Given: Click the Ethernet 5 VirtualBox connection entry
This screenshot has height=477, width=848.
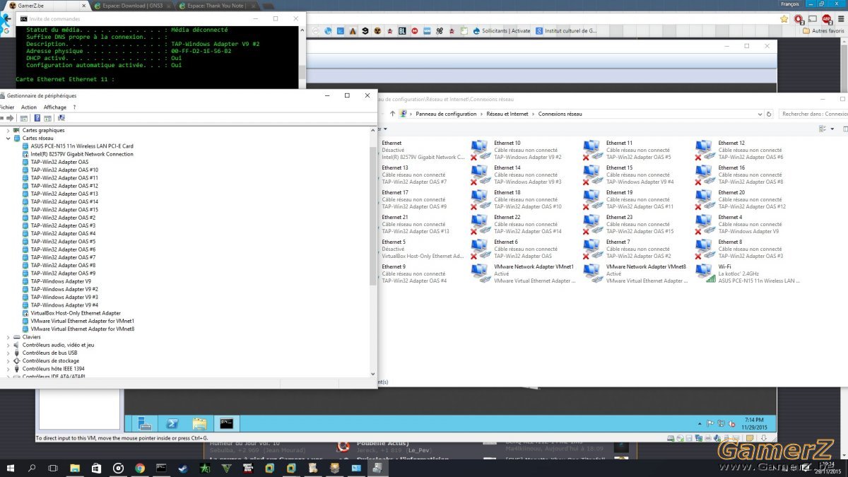Looking at the screenshot, I should [x=423, y=249].
